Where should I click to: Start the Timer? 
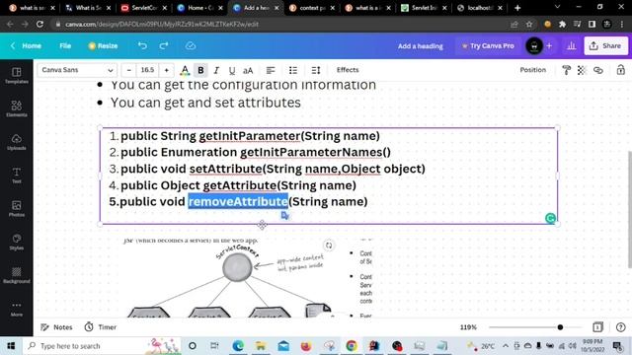101,327
